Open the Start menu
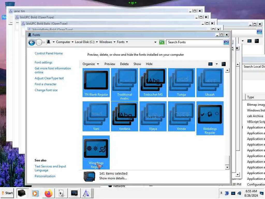The height and width of the screenshot is (199, 265). 8,193
